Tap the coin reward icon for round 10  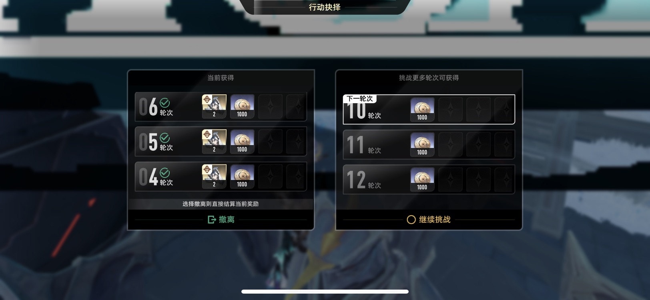point(422,110)
